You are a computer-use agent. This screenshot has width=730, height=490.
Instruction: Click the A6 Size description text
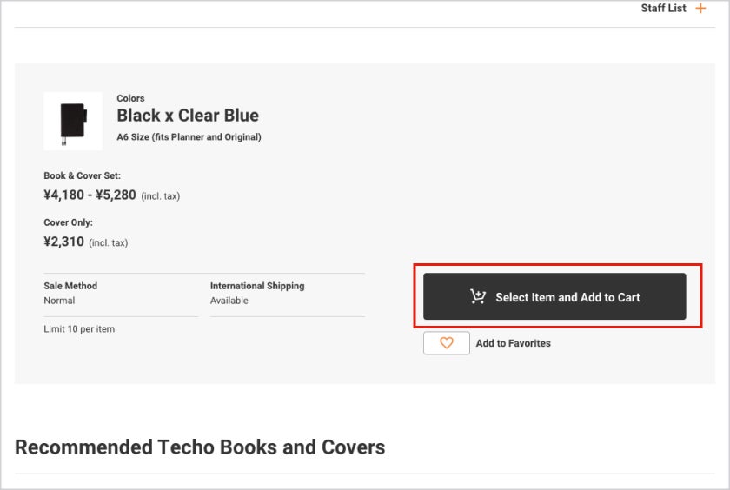[x=189, y=137]
